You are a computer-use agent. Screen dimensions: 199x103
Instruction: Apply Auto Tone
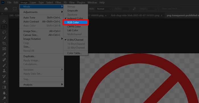(42, 18)
